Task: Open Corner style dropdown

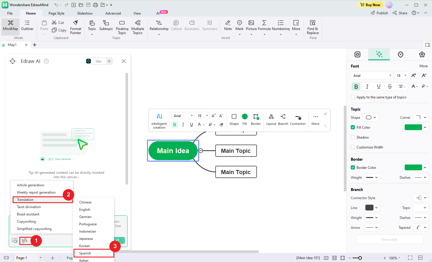Action: coord(421,118)
